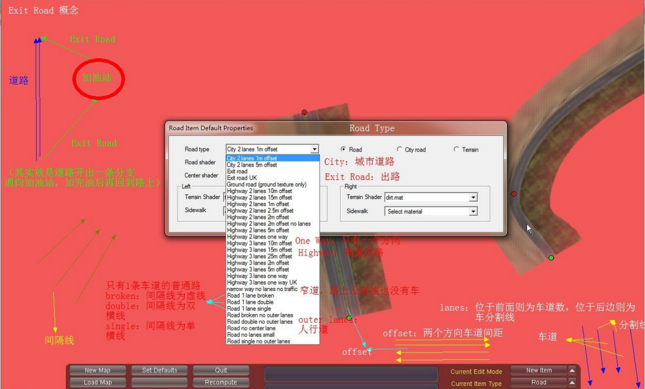Open the Road type dropdown arrow
This screenshot has height=389, width=645.
pyautogui.click(x=314, y=149)
